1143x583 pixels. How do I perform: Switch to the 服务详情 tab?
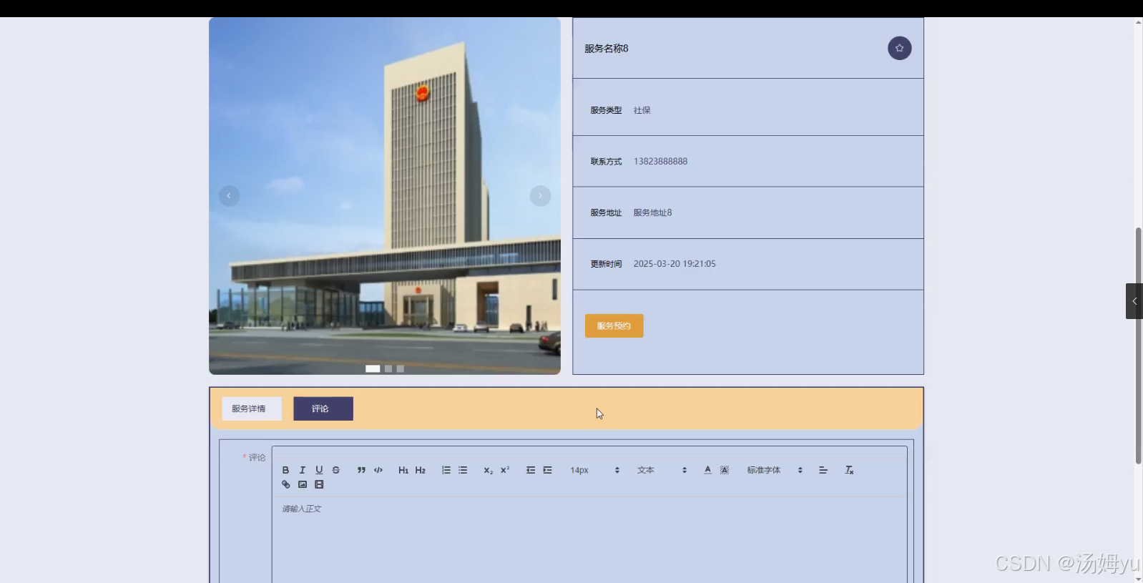coord(252,408)
